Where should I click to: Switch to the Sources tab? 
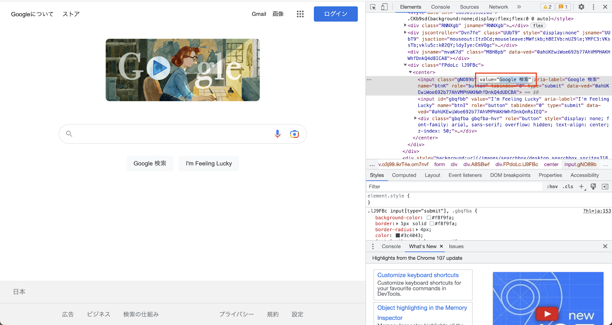tap(469, 7)
